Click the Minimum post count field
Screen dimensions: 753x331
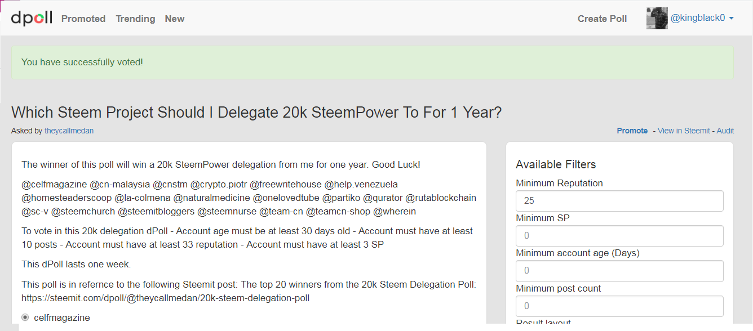(619, 306)
